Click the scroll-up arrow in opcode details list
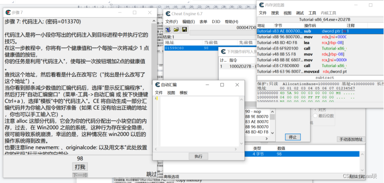The width and height of the screenshot is (384, 183). (x=272, y=111)
